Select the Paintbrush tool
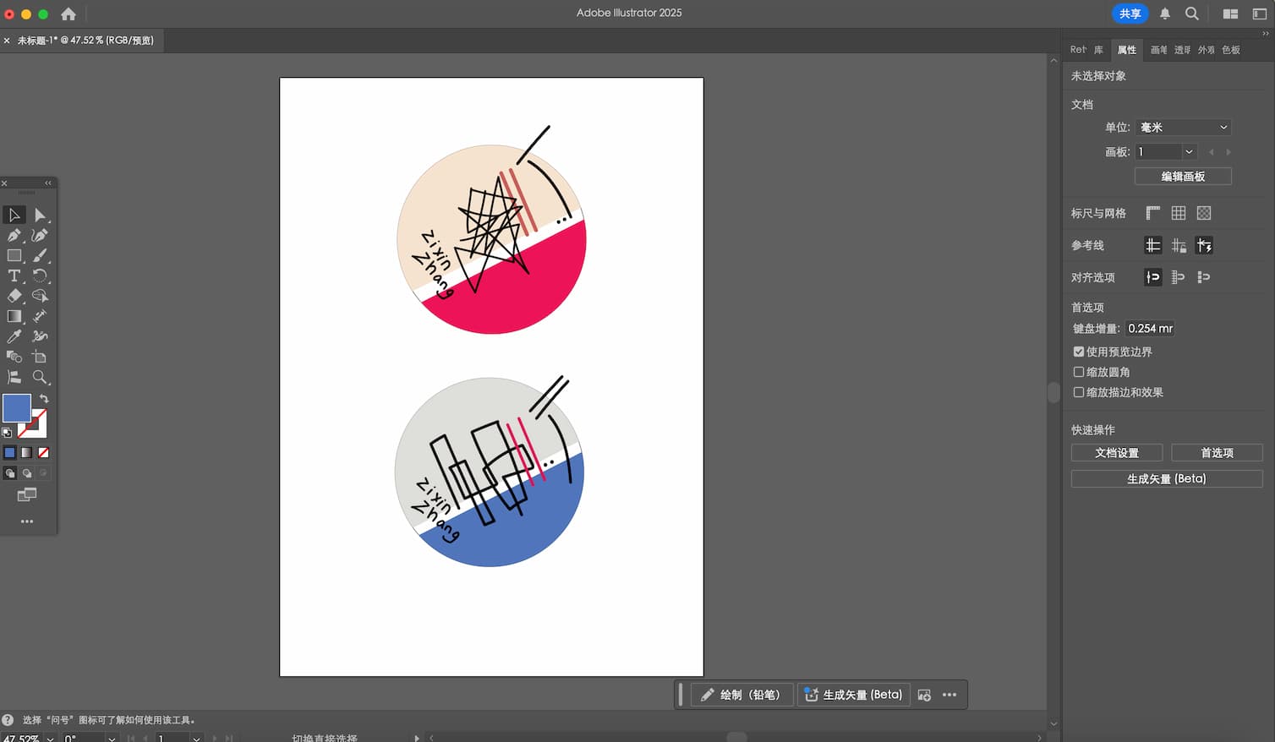This screenshot has height=742, width=1275. [x=39, y=255]
